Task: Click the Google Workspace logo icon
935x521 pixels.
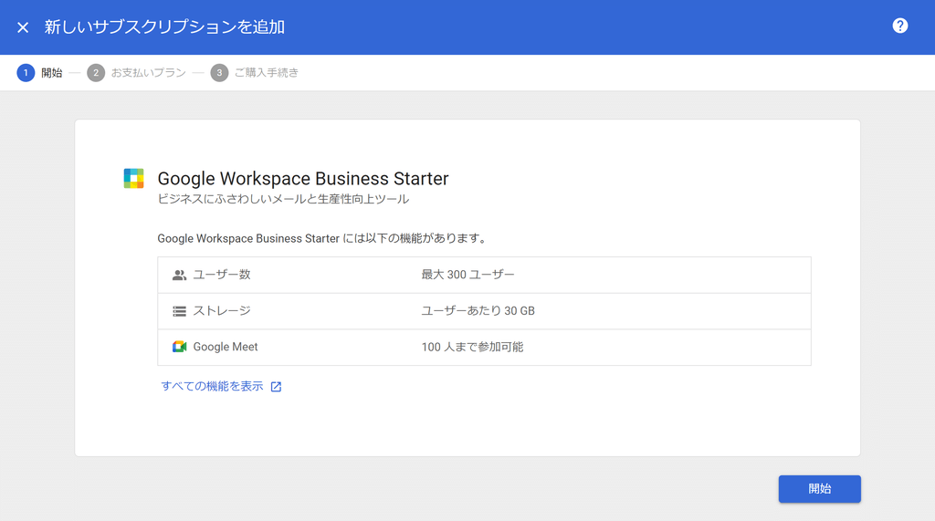Action: click(x=133, y=178)
